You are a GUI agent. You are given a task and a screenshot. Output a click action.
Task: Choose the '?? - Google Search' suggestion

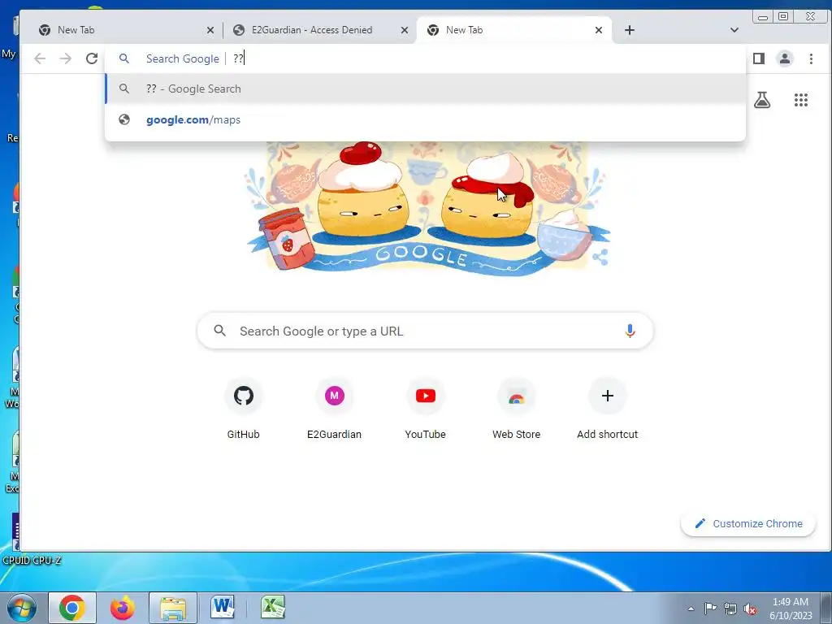tap(426, 89)
